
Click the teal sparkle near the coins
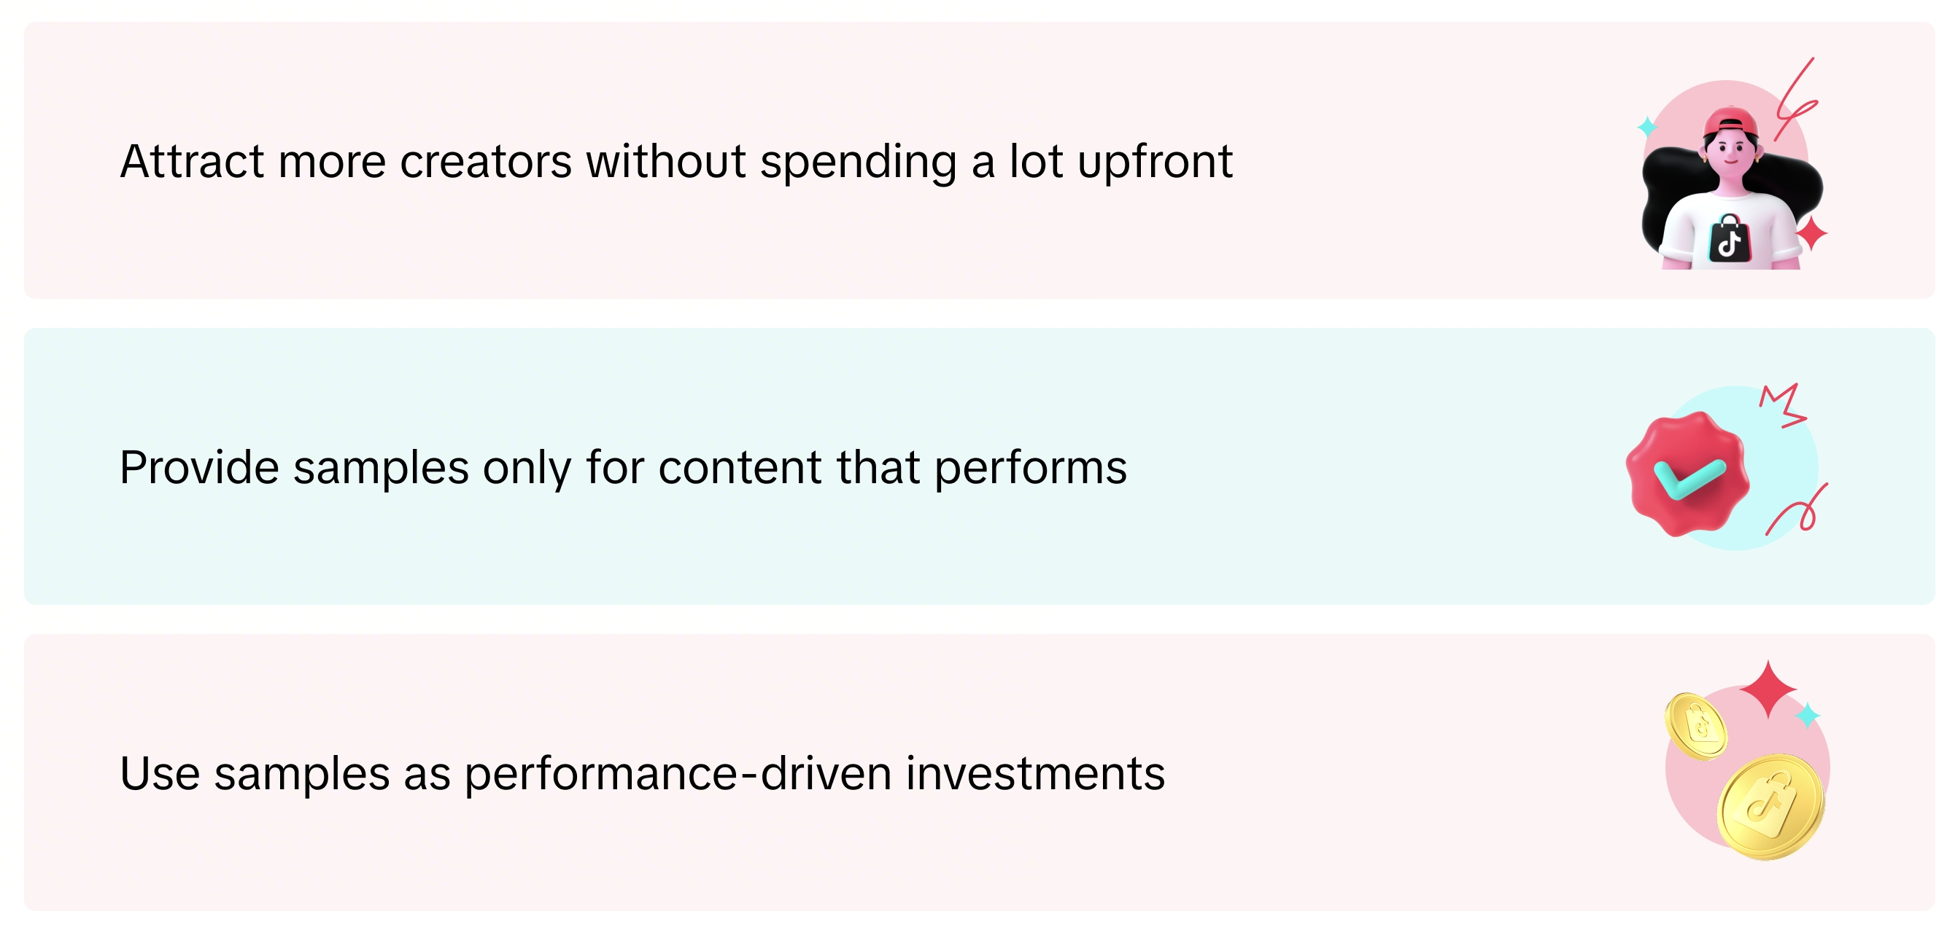[1808, 715]
